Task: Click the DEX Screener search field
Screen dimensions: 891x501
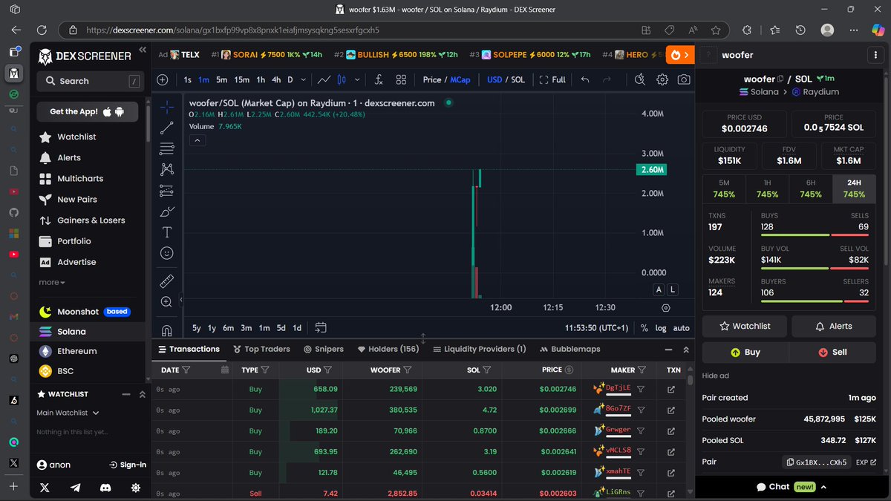Action: pyautogui.click(x=91, y=81)
